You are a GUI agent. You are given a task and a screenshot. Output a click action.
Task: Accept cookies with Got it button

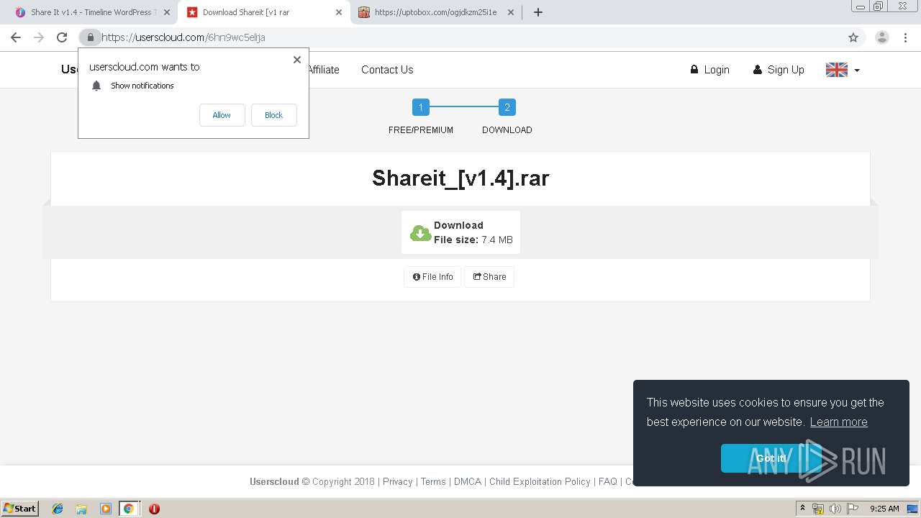click(x=771, y=458)
